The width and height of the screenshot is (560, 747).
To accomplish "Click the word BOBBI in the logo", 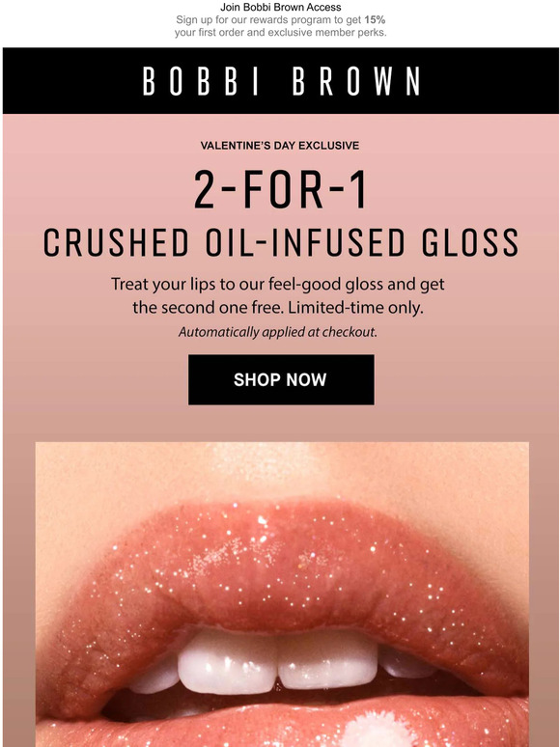I will pyautogui.click(x=201, y=81).
